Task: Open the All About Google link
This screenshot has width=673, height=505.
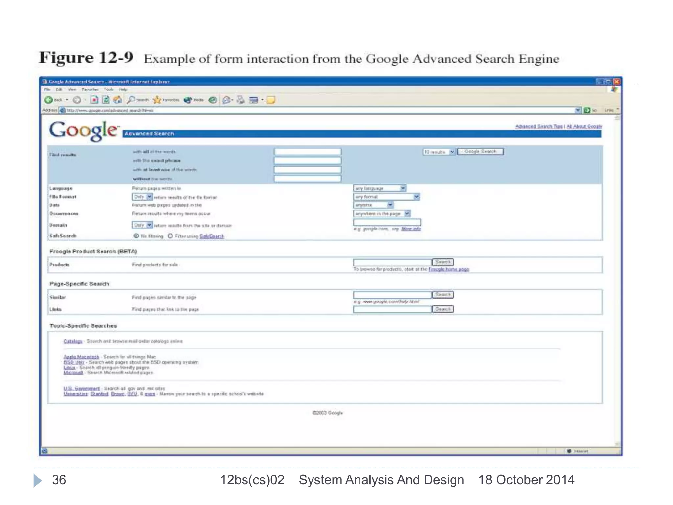Action: click(584, 126)
